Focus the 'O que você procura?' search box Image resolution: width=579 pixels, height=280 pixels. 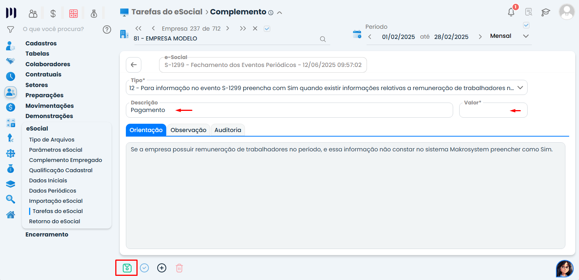click(53, 29)
